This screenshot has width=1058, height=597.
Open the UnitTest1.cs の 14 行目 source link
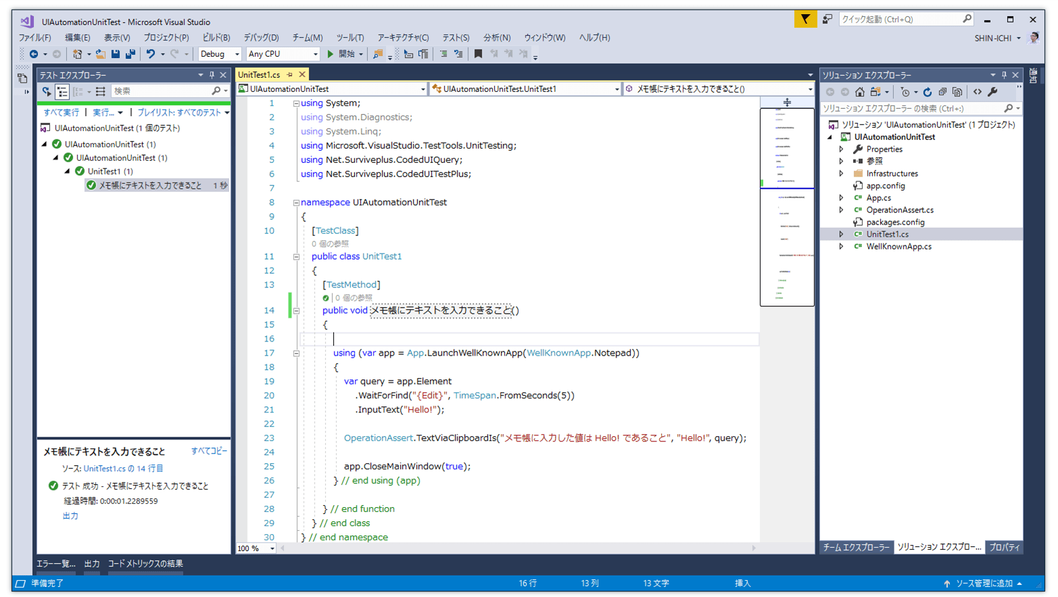[x=123, y=469]
